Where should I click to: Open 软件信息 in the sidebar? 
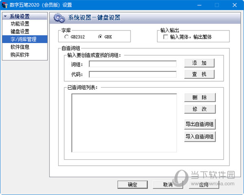coord(20,47)
